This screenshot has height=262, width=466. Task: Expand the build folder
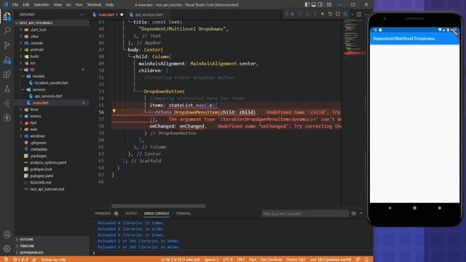pyautogui.click(x=34, y=56)
